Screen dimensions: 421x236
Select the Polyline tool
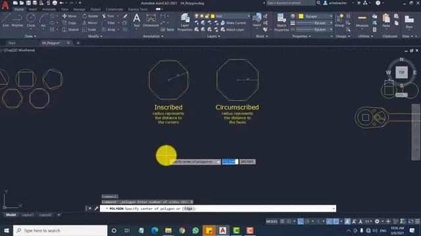pyautogui.click(x=17, y=20)
